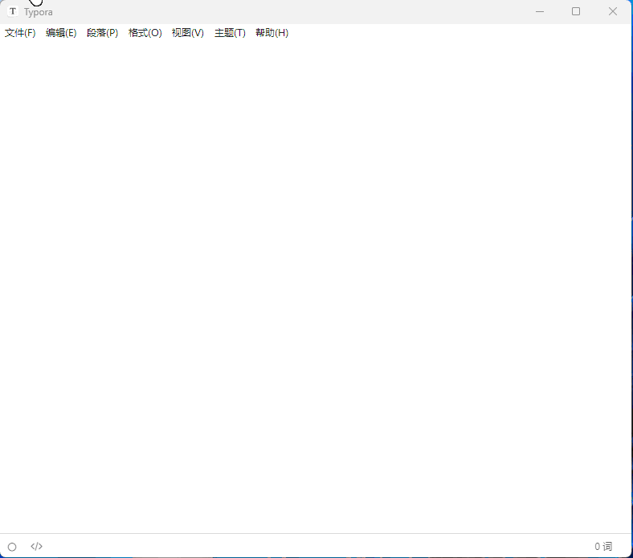
Task: Show word count details at 0 词
Action: click(x=603, y=546)
